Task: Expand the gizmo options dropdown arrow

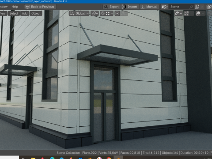Action: click(191, 14)
